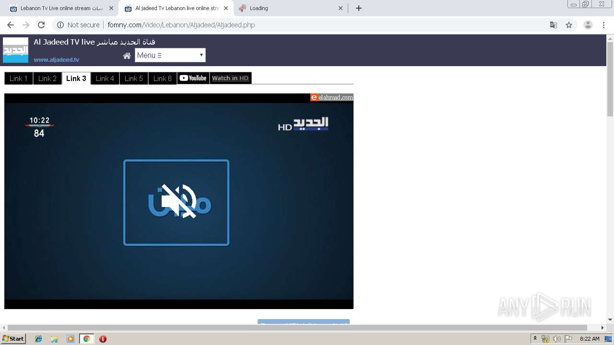The height and width of the screenshot is (345, 614).
Task: Click the video player frame
Action: [x=179, y=201]
